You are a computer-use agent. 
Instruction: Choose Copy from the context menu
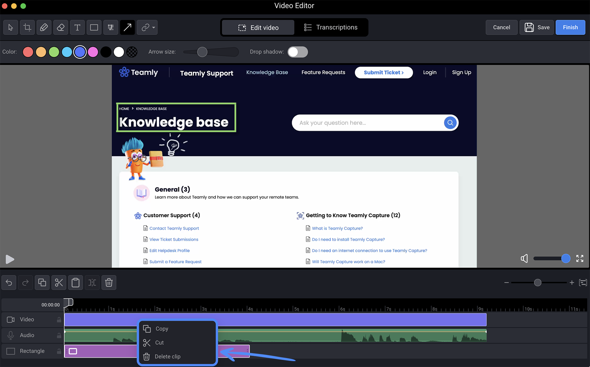point(177,329)
